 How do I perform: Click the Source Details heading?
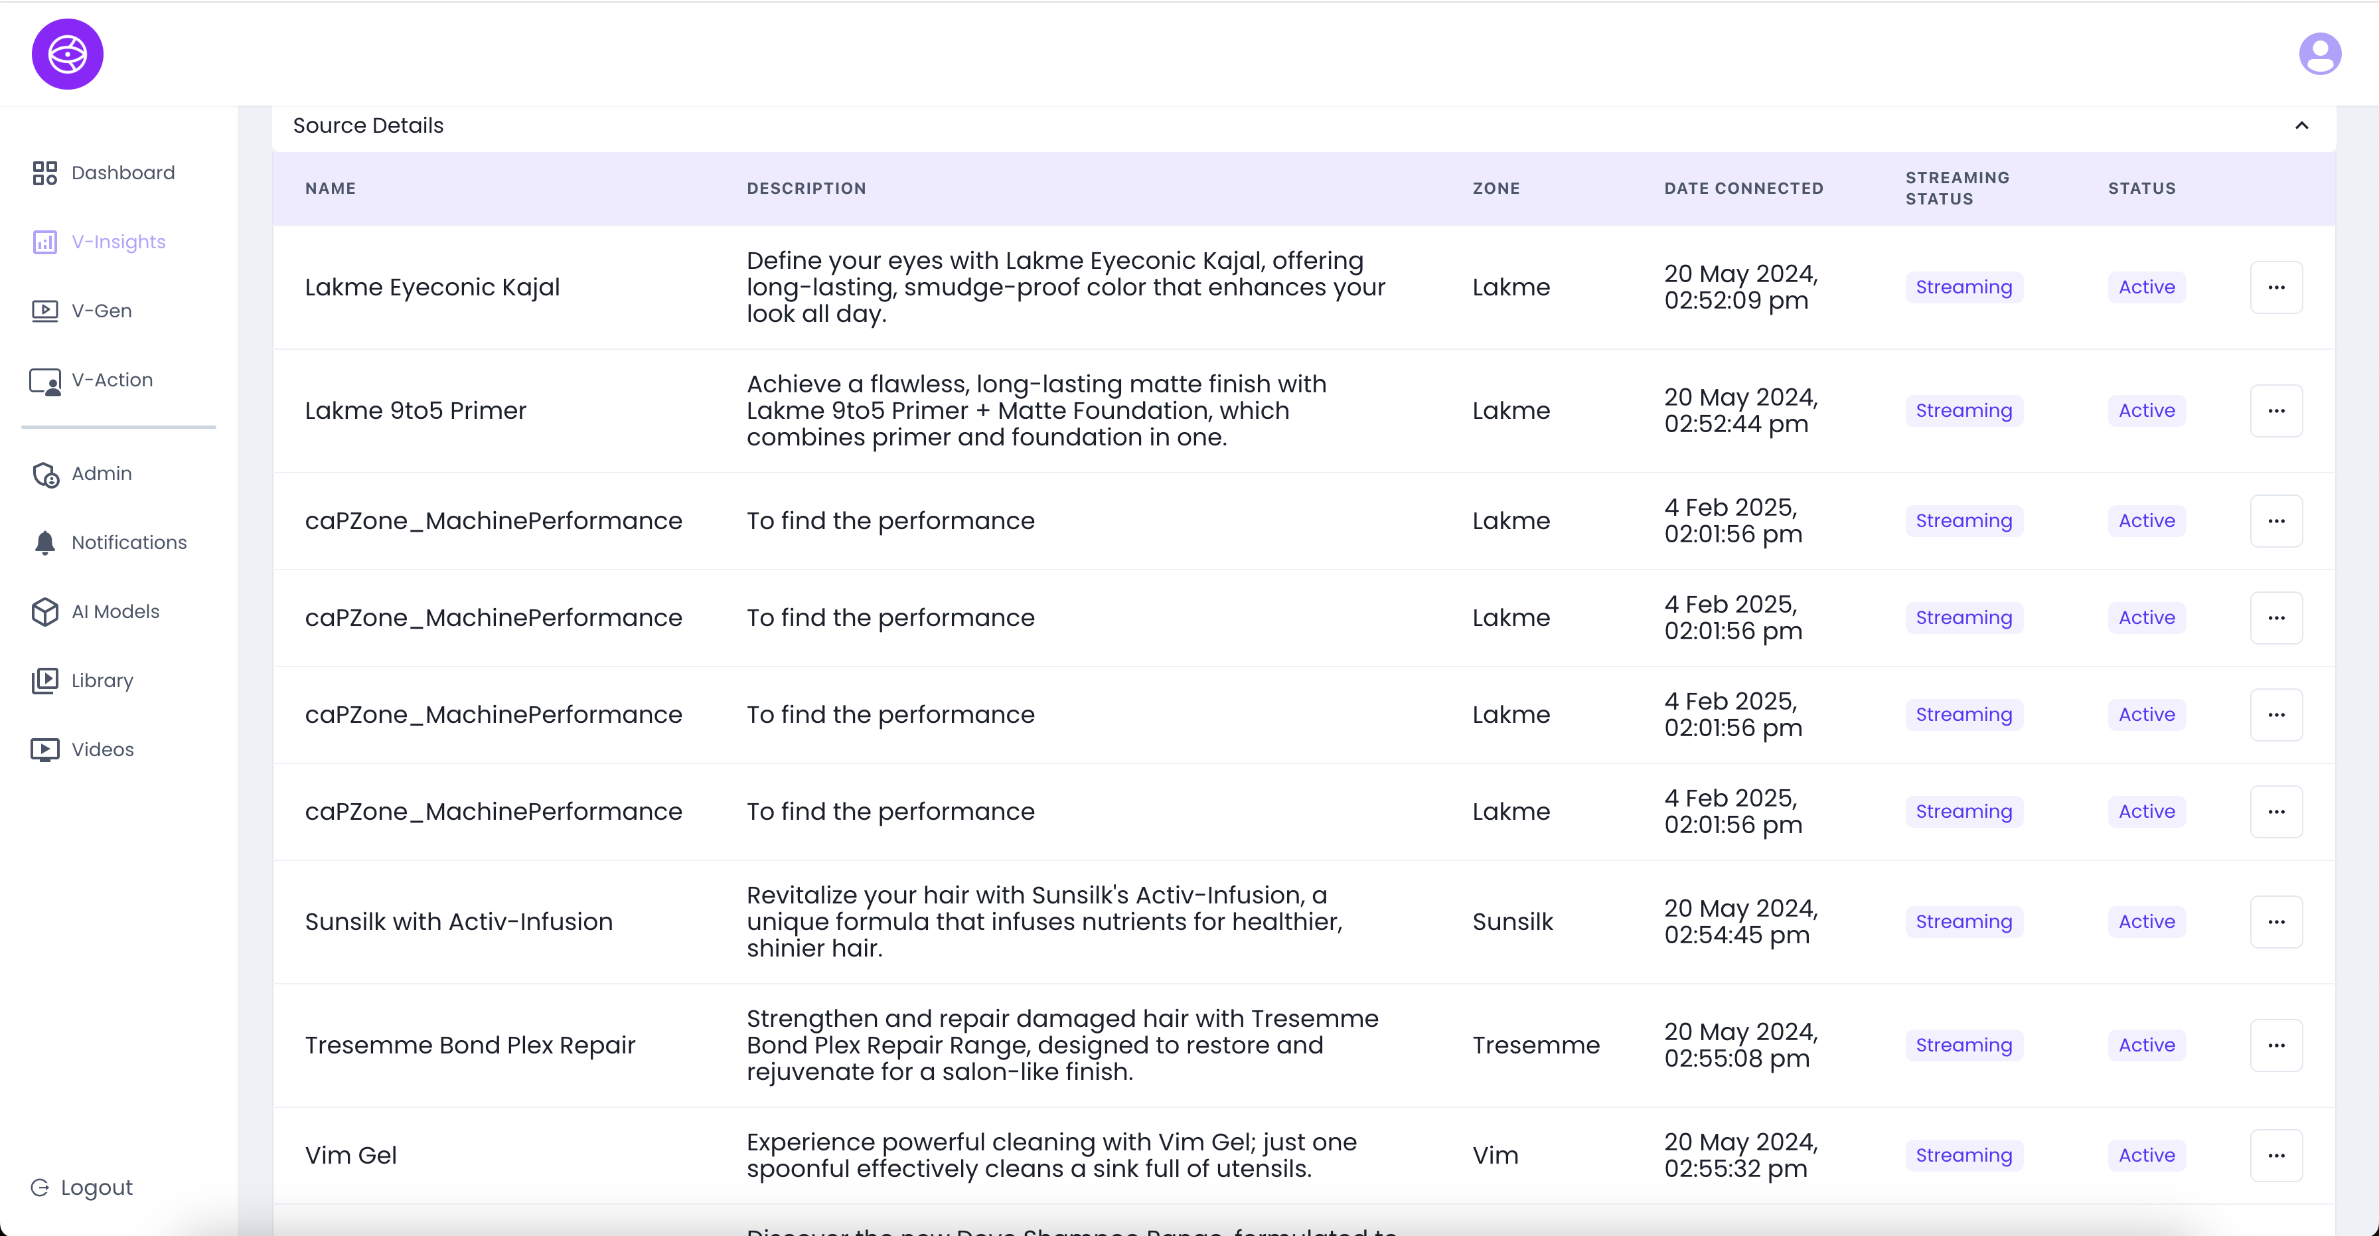368,125
